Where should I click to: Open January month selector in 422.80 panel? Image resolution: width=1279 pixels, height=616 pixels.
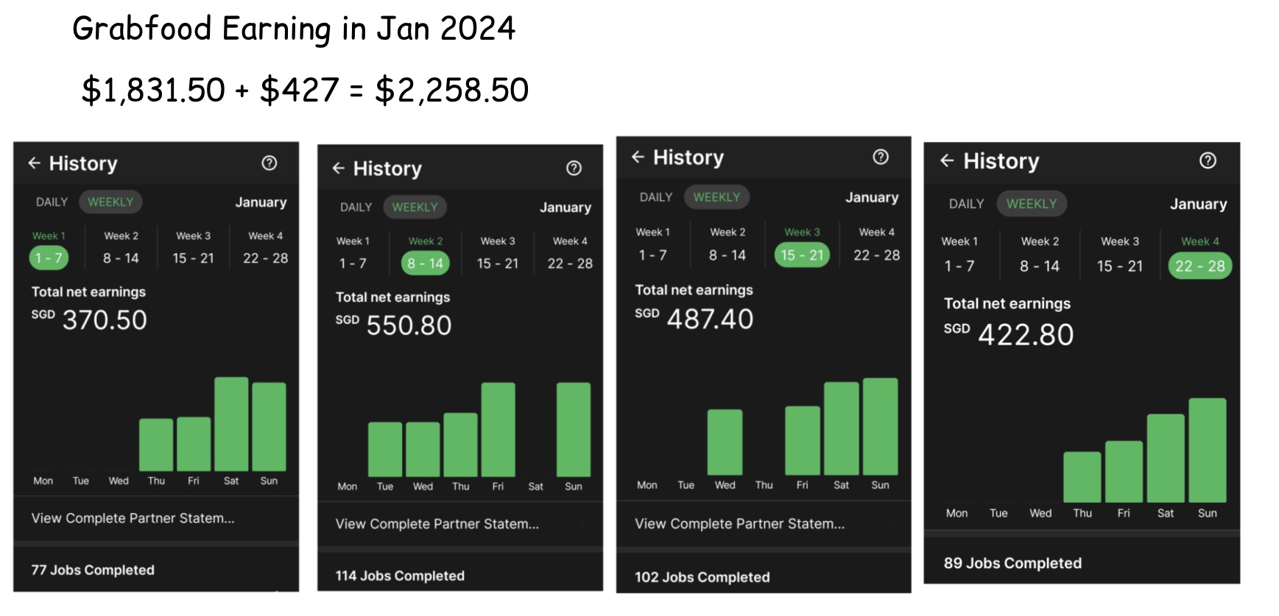[1198, 204]
